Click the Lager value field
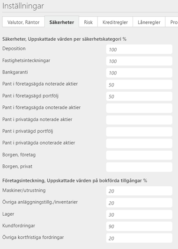 pyautogui.click(x=139, y=214)
